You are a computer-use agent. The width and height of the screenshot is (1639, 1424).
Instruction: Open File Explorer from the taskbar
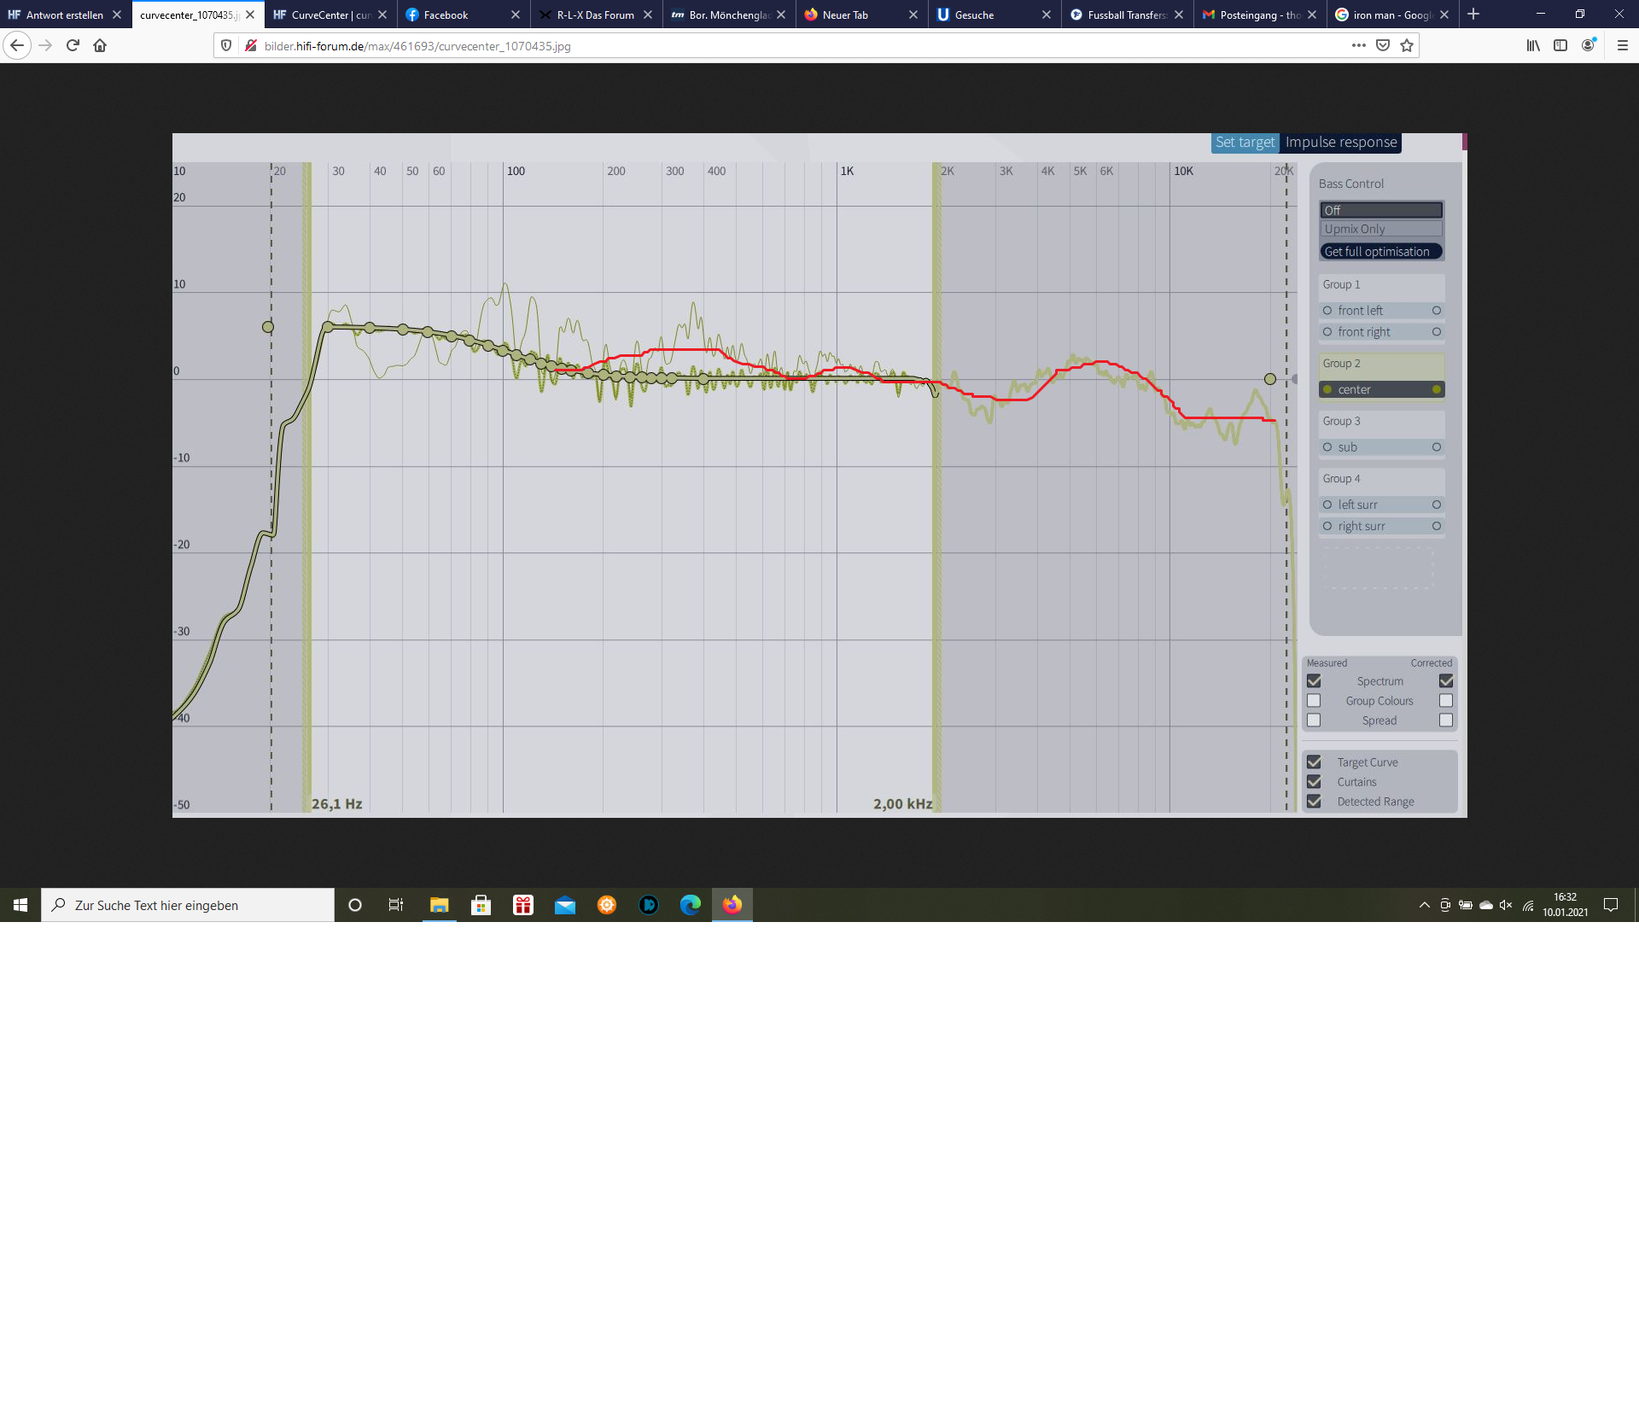(439, 905)
